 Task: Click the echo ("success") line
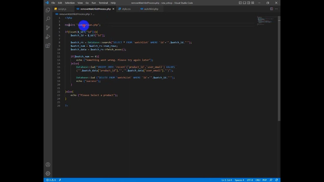click(x=88, y=81)
